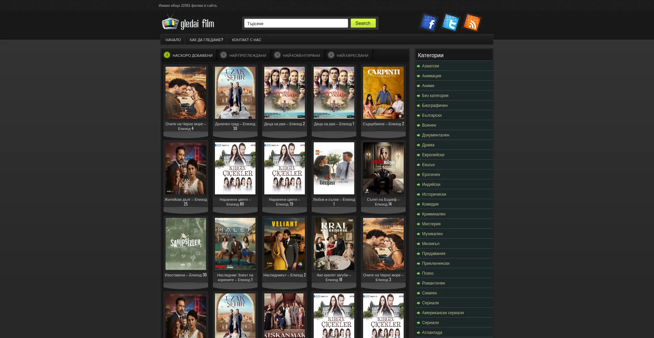Open 'Очите на Черно море – Епизод 4' link
654x338 pixels.
(186, 126)
